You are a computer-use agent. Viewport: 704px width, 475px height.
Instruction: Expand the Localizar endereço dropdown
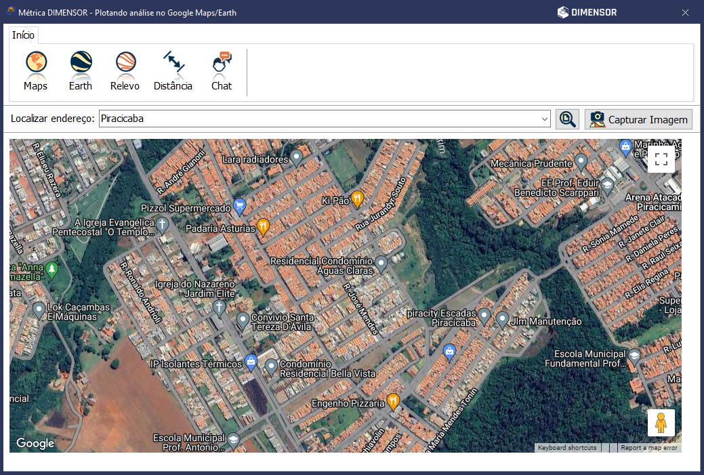pyautogui.click(x=545, y=119)
